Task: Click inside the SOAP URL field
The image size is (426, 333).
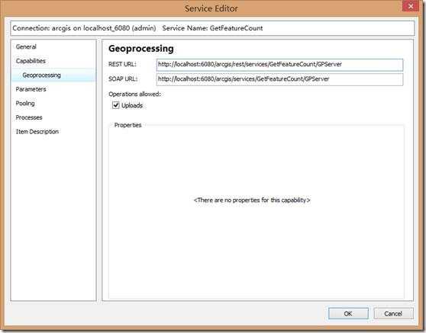Action: click(x=279, y=79)
